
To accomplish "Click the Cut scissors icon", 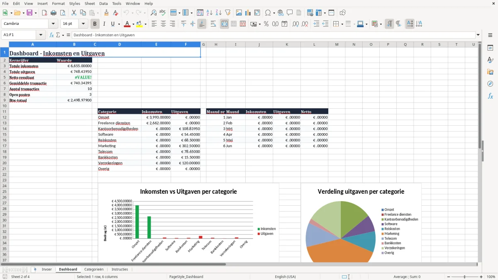I will tap(73, 13).
